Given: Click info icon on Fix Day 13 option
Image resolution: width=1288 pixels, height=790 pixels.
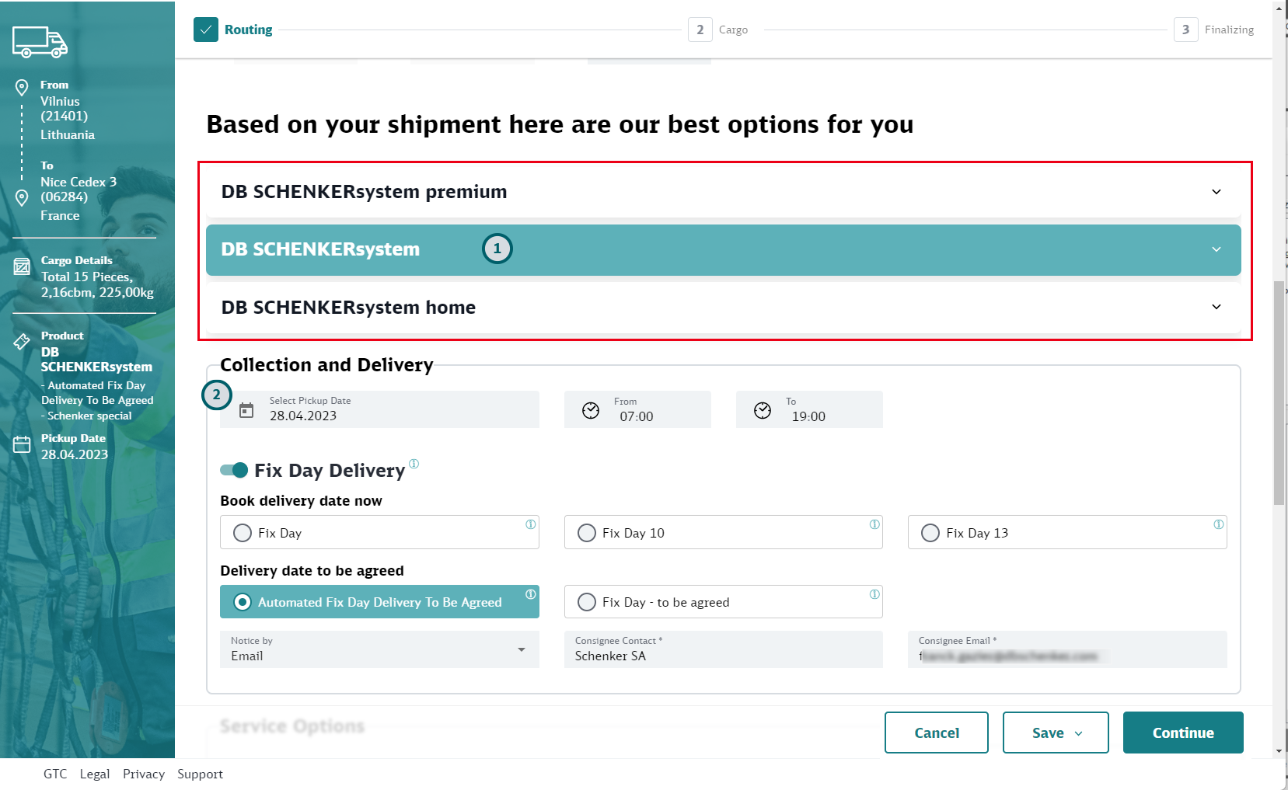Looking at the screenshot, I should [1218, 524].
